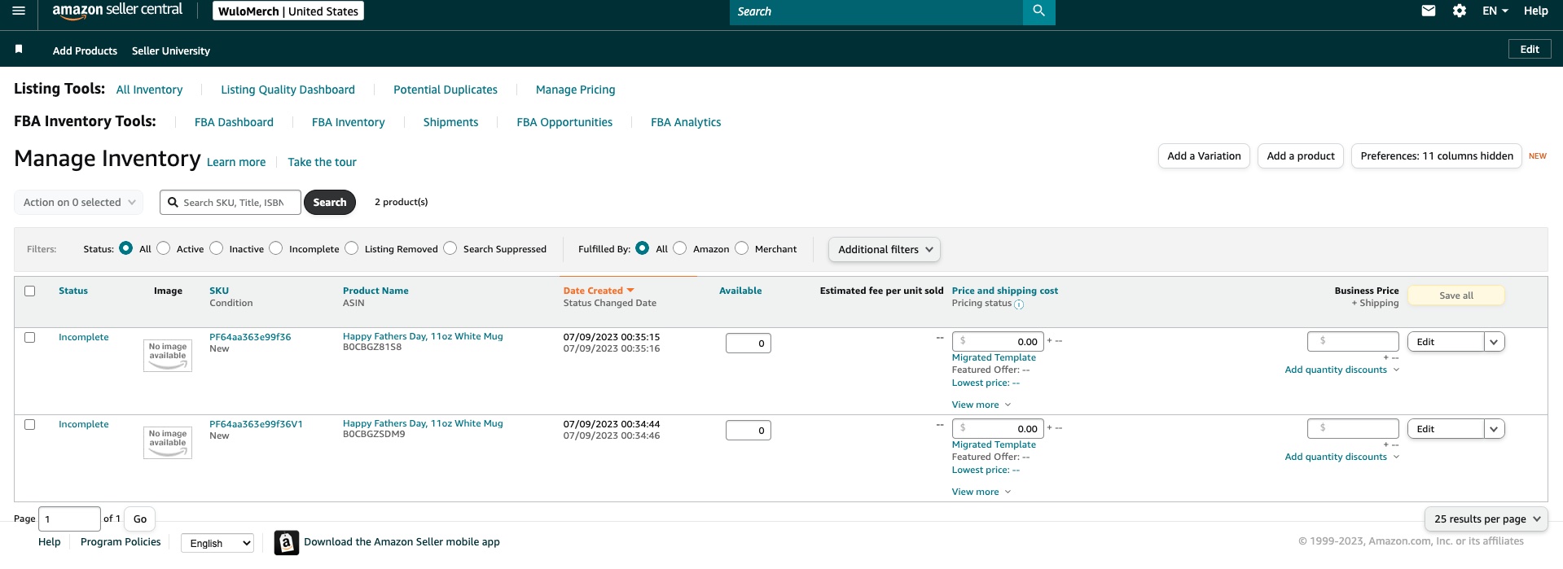This screenshot has height=569, width=1563.
Task: Open FBA Analytics
Action: 686,122
